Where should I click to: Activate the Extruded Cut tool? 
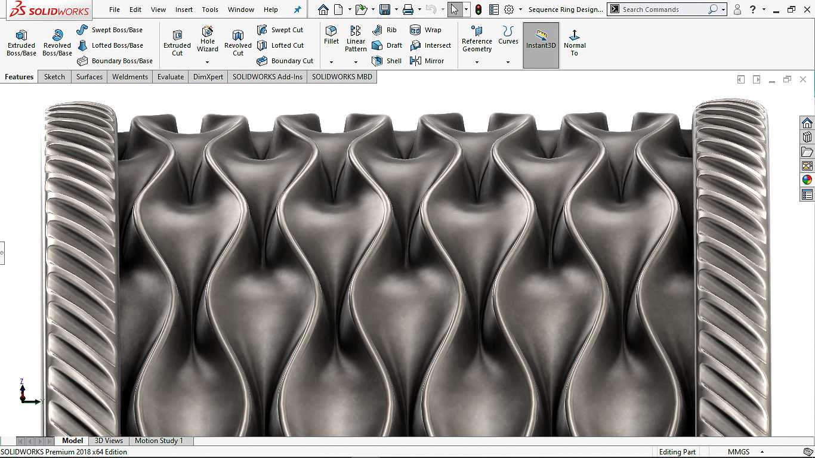pos(177,43)
